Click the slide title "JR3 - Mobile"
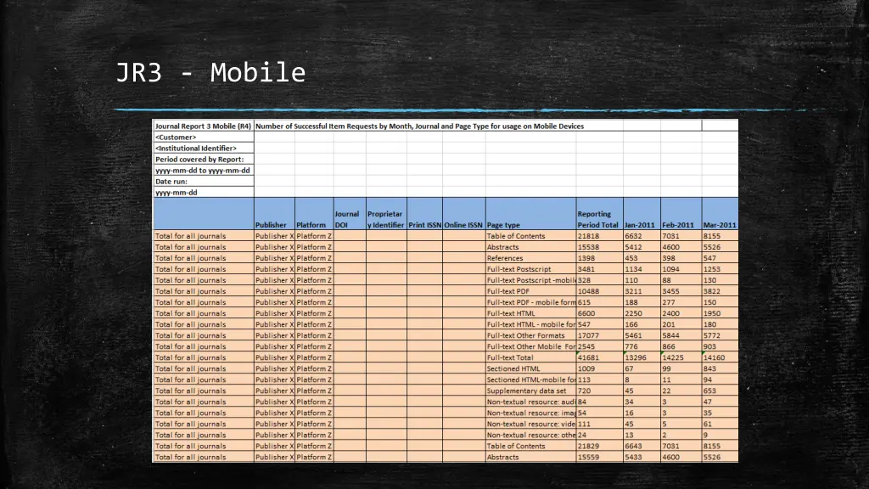The height and width of the screenshot is (489, 869). tap(210, 73)
